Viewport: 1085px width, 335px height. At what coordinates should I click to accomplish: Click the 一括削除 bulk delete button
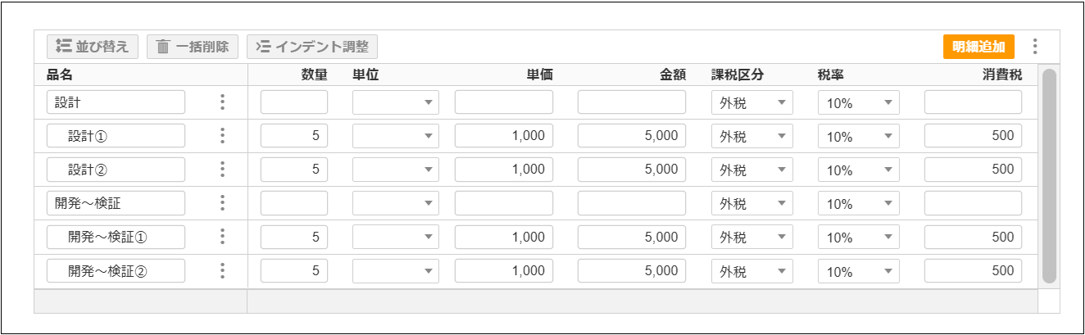coord(193,47)
